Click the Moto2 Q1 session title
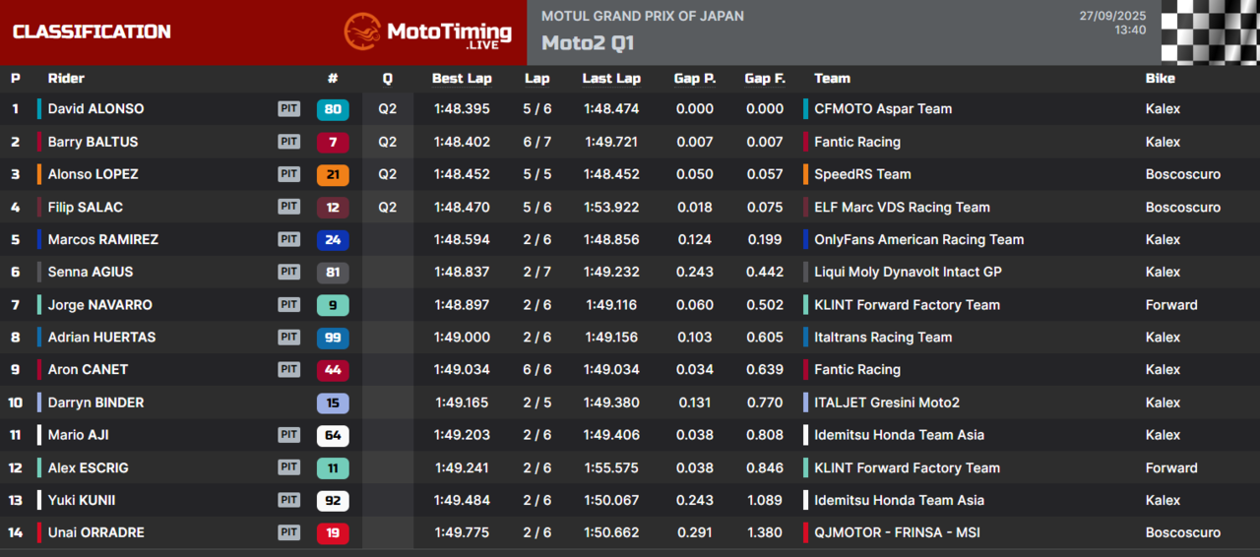Image resolution: width=1260 pixels, height=557 pixels. coord(588,43)
